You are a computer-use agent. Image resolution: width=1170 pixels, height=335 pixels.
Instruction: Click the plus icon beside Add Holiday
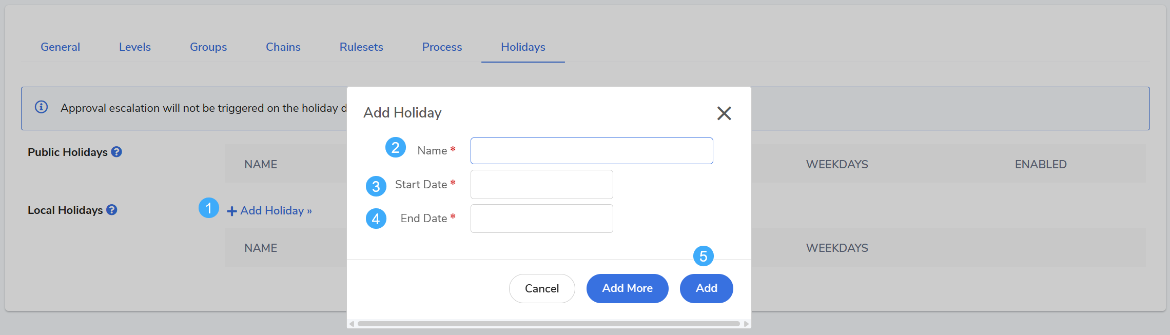[x=232, y=211]
